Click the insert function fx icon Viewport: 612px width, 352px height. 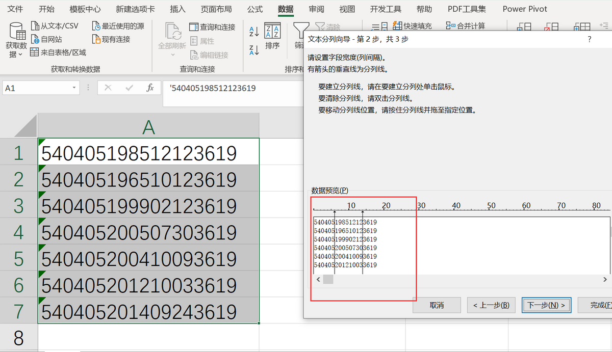coord(150,88)
